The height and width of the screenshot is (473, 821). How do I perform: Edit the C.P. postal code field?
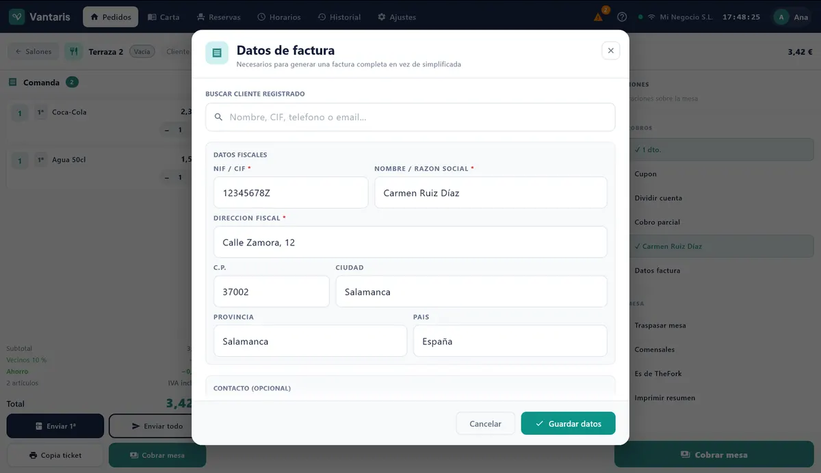272,291
